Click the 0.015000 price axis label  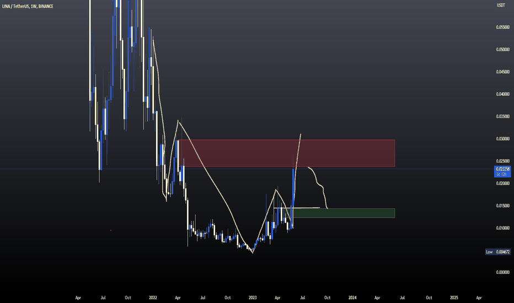click(x=503, y=205)
